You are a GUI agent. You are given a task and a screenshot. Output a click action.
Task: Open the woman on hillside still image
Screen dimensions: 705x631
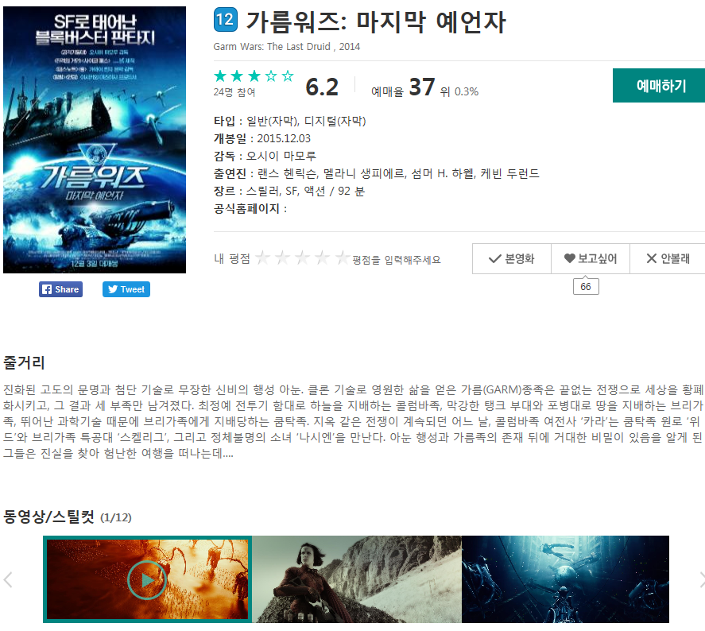point(357,579)
